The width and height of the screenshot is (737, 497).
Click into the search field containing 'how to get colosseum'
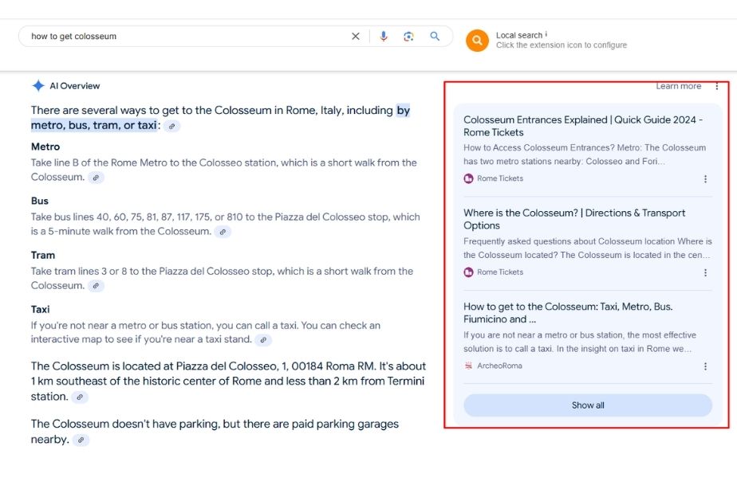point(183,37)
